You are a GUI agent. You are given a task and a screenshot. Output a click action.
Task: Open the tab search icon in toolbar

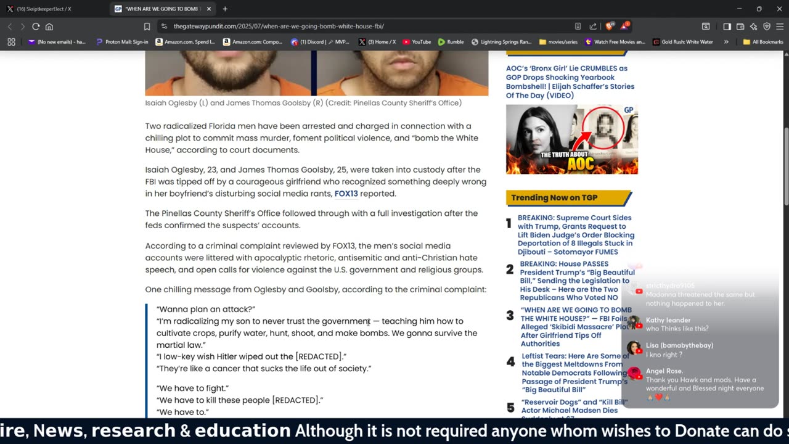click(706, 27)
